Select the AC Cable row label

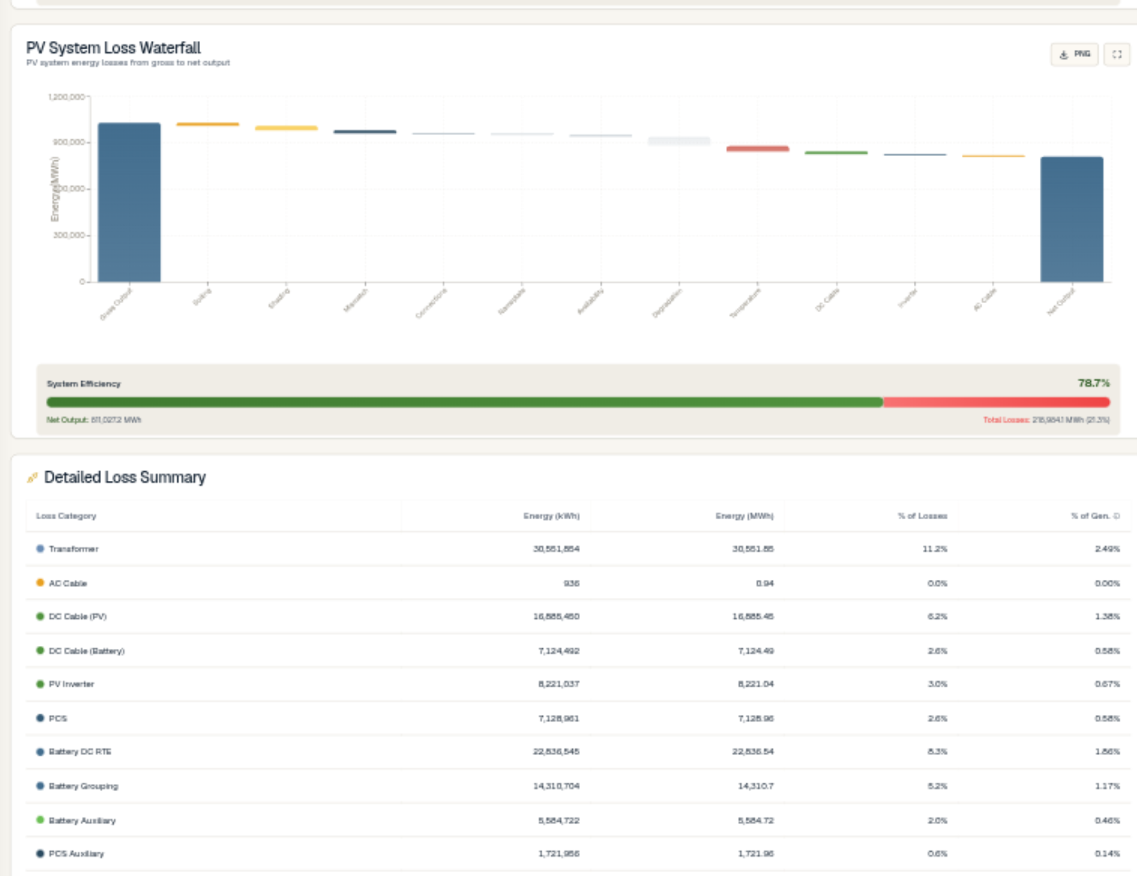[68, 583]
